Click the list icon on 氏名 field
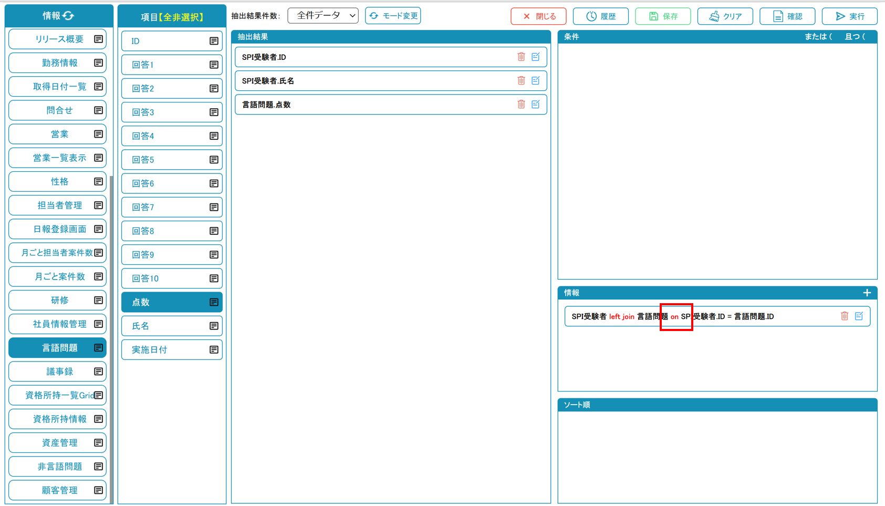The width and height of the screenshot is (885, 506). pyautogui.click(x=214, y=326)
